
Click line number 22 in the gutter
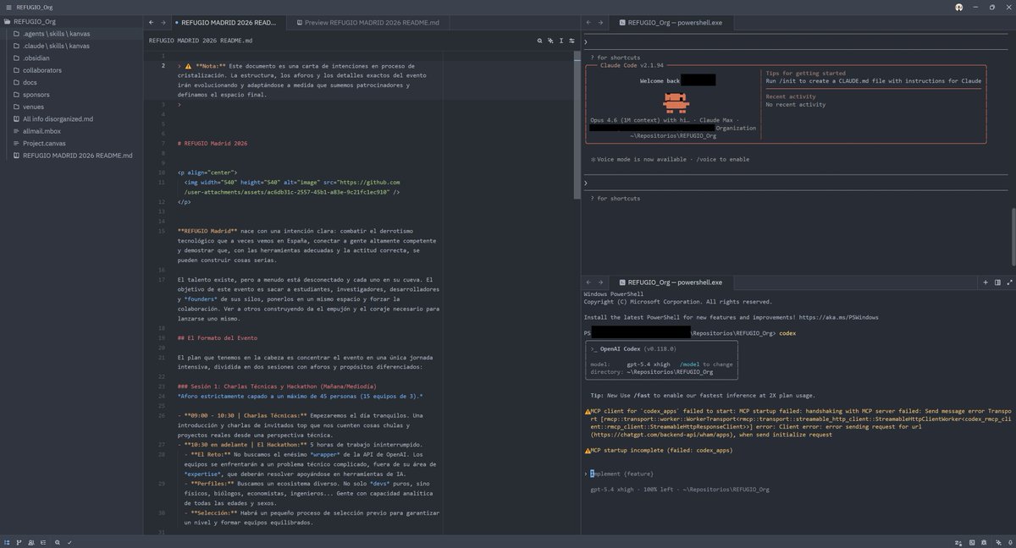click(x=162, y=376)
